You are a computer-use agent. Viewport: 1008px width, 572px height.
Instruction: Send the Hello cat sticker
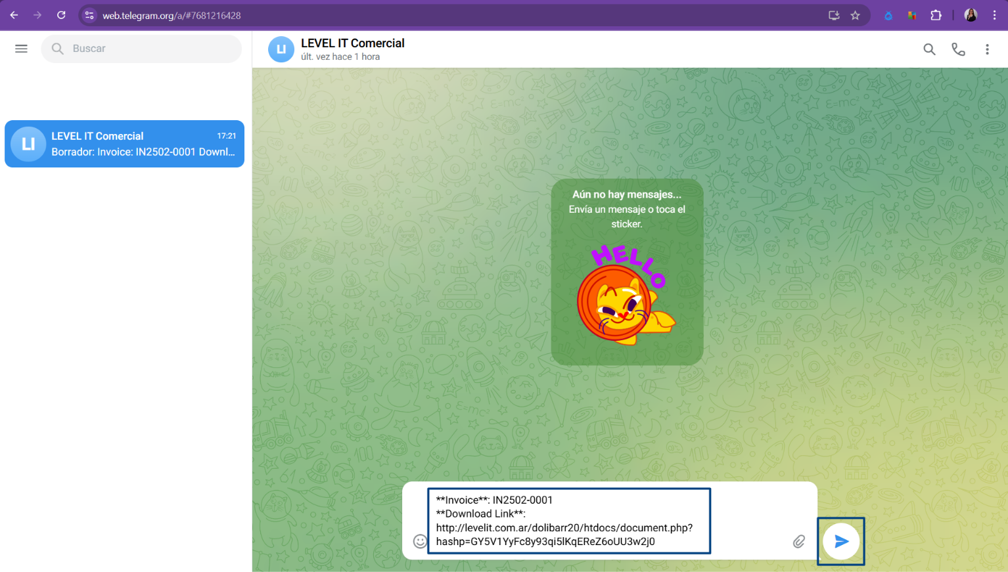(627, 294)
